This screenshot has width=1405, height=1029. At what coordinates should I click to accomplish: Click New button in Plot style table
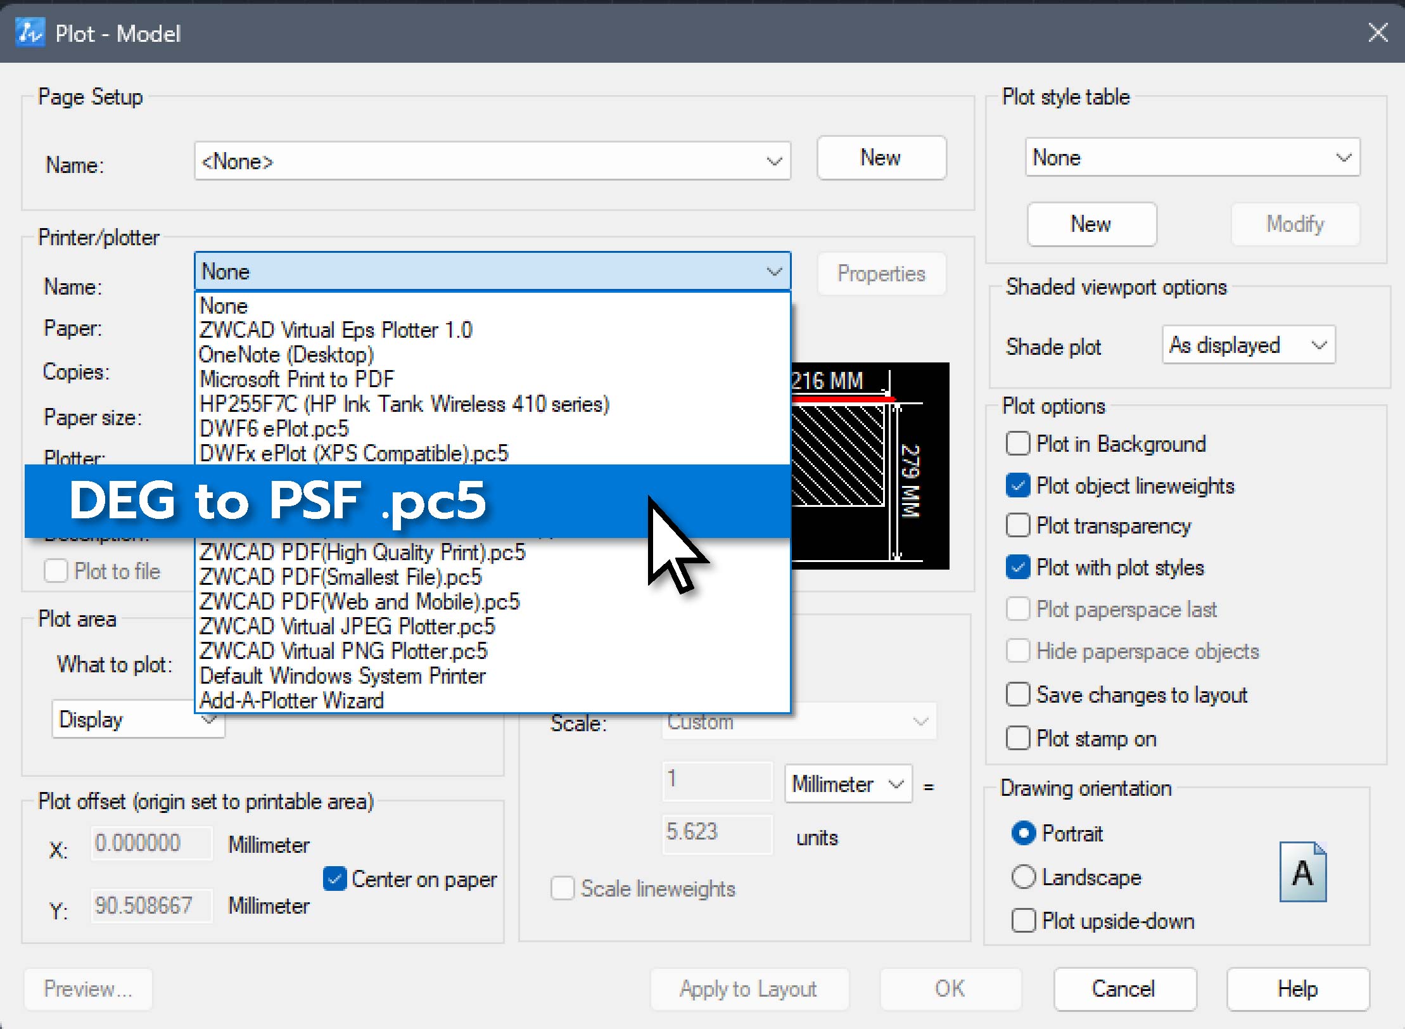pos(1091,224)
